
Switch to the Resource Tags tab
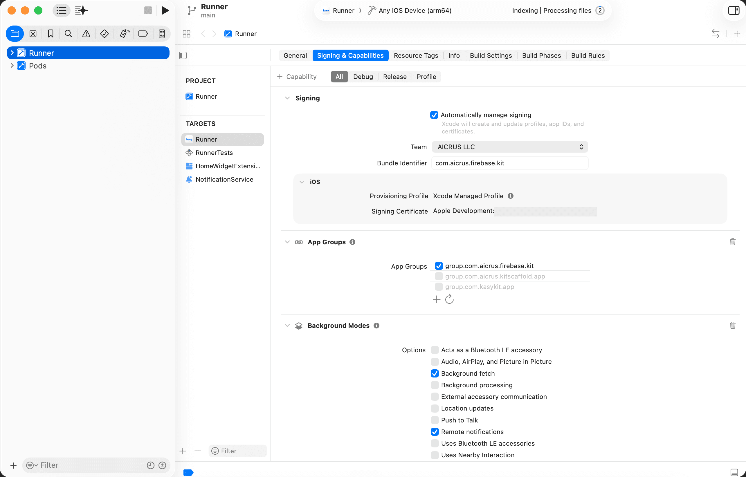tap(416, 55)
